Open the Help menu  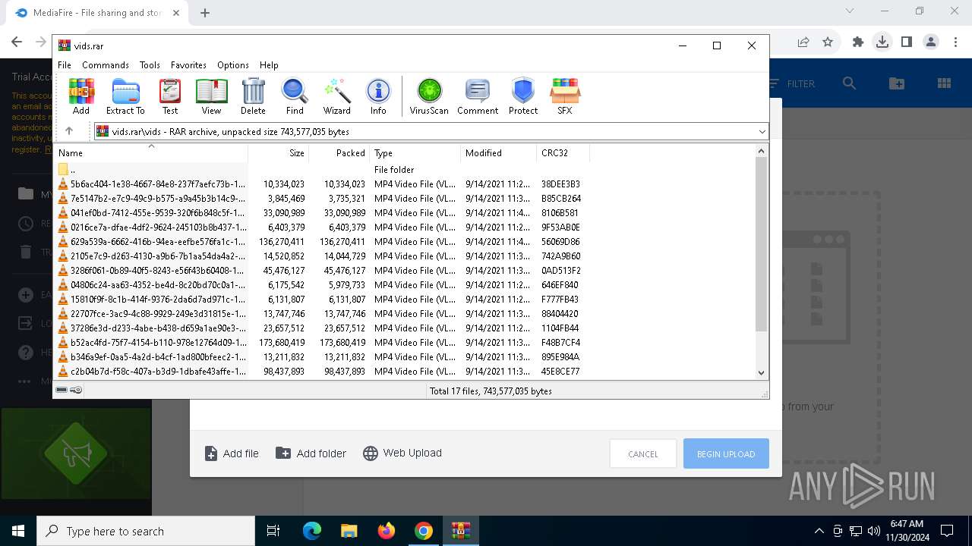tap(269, 65)
